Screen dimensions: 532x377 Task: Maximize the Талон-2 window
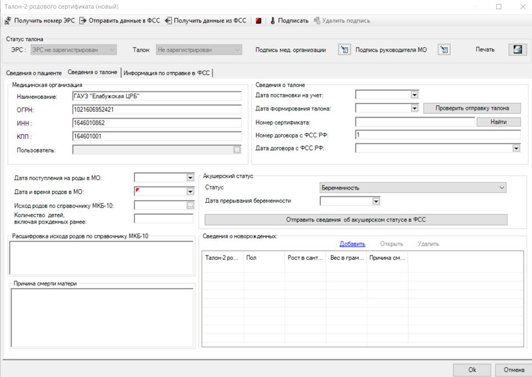coord(499,7)
